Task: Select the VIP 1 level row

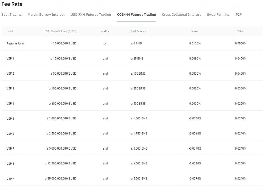Action: (x=10, y=58)
